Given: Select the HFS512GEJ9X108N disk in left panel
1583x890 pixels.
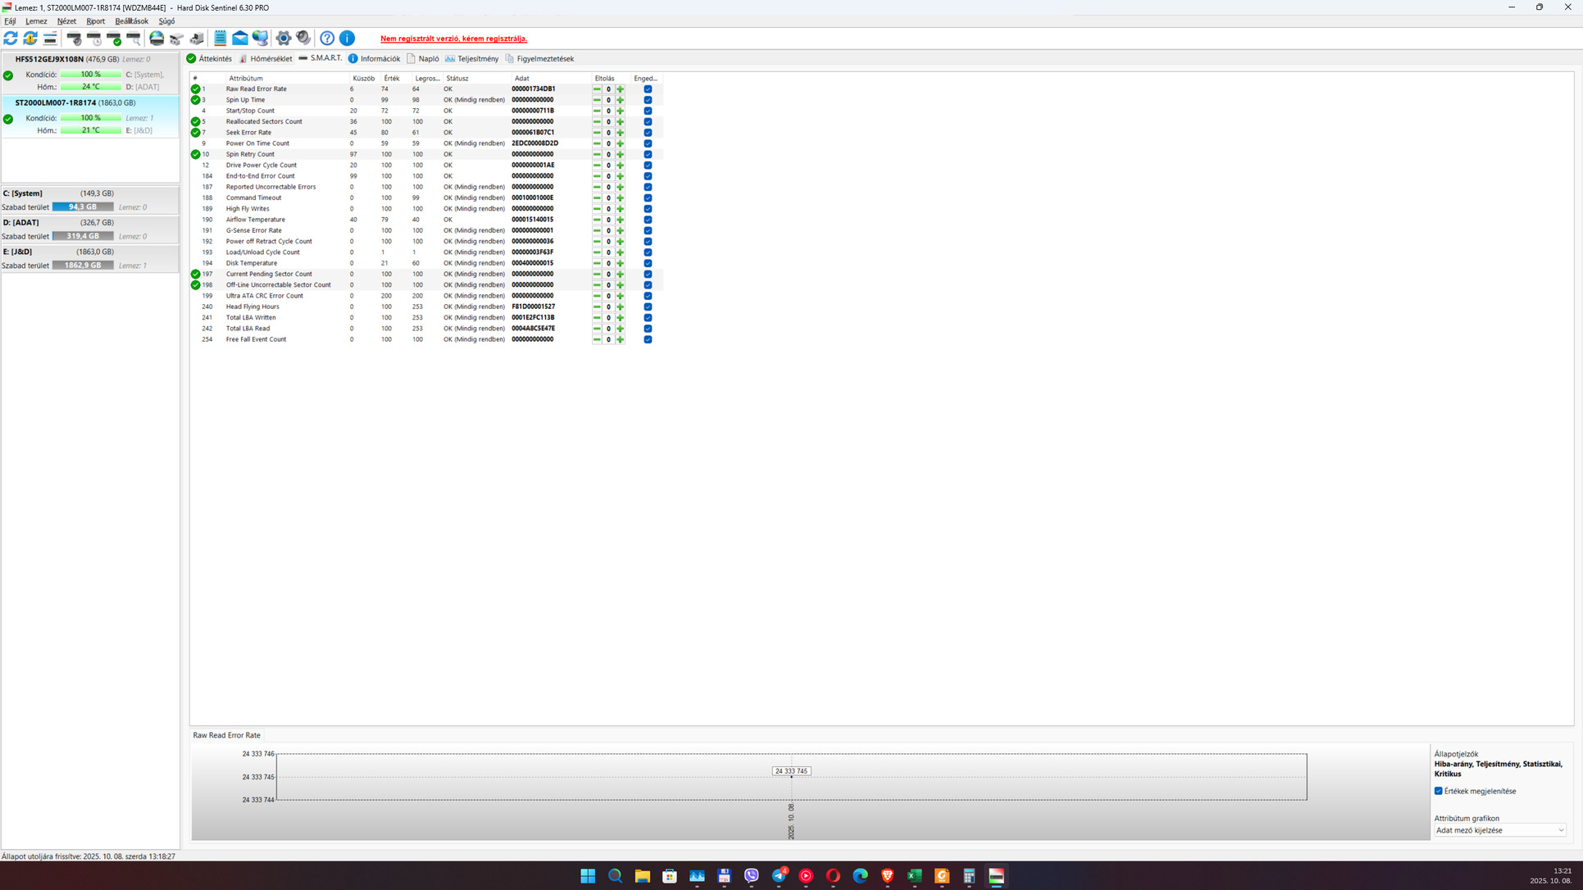Looking at the screenshot, I should point(49,59).
